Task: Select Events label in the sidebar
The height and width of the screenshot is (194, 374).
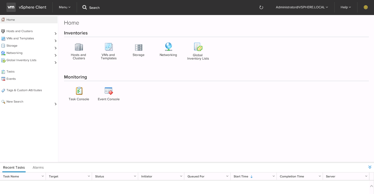Action: click(x=11, y=79)
